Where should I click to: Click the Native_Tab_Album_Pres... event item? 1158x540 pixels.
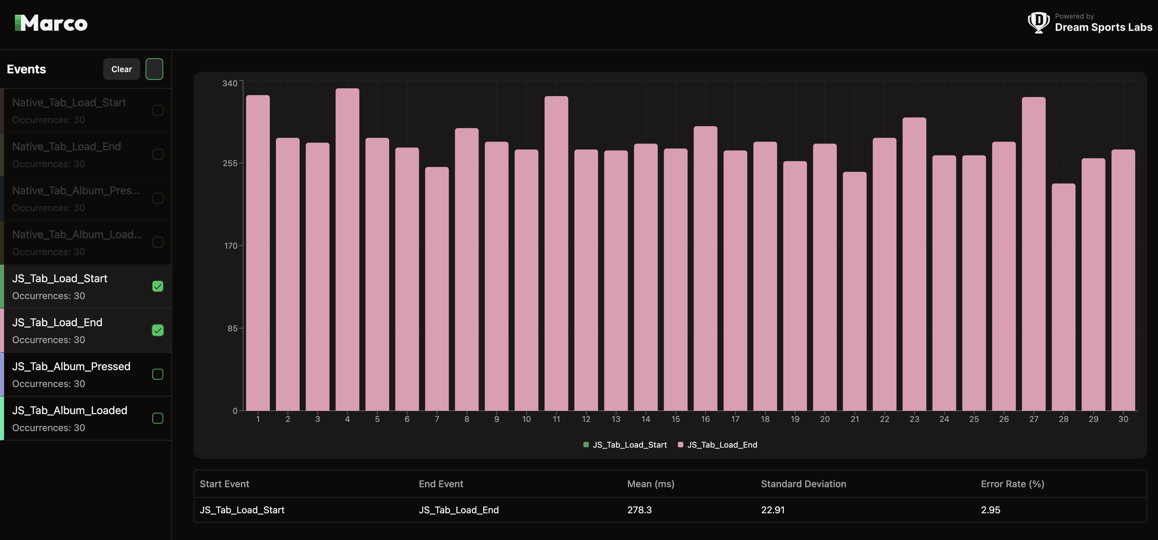77,199
